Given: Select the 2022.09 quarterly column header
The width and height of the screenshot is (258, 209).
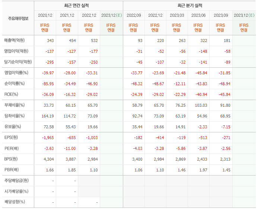Looking at the screenshot, I should (x=134, y=15).
